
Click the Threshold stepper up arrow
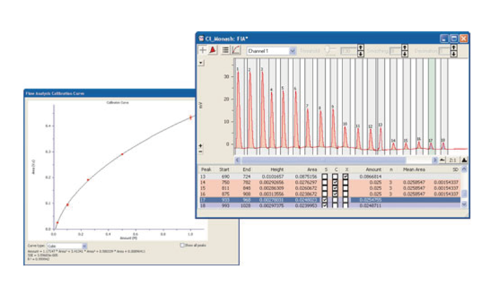361,46
